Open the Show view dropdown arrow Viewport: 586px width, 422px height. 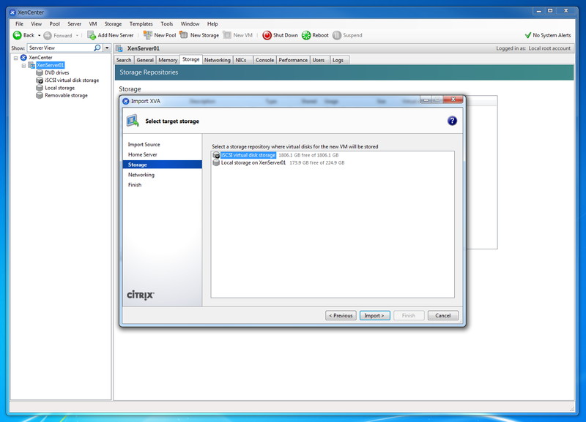pos(107,48)
